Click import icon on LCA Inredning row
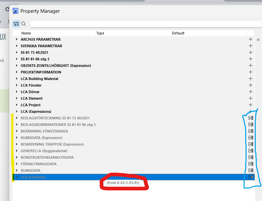 (x=251, y=177)
